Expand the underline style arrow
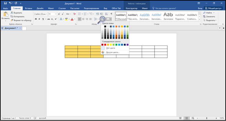The image size is (226, 121). pyautogui.click(x=46, y=19)
